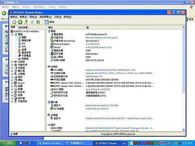Click the Windows 開始 (Start) button
The width and height of the screenshot is (195, 146).
coord(8,143)
